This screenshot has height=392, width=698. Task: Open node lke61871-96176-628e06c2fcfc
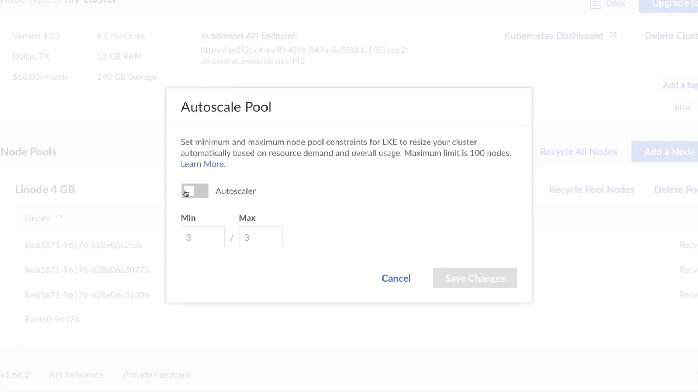coord(84,245)
